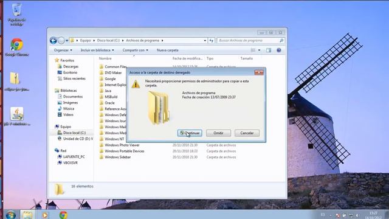Click the search magnifier icon
The height and width of the screenshot is (219, 389).
pos(281,41)
